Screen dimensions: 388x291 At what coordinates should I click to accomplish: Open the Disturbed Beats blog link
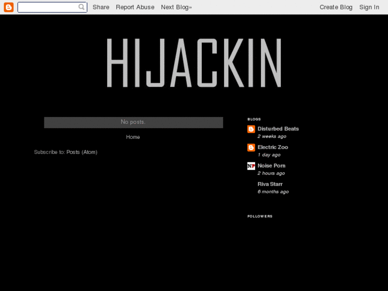coord(278,129)
